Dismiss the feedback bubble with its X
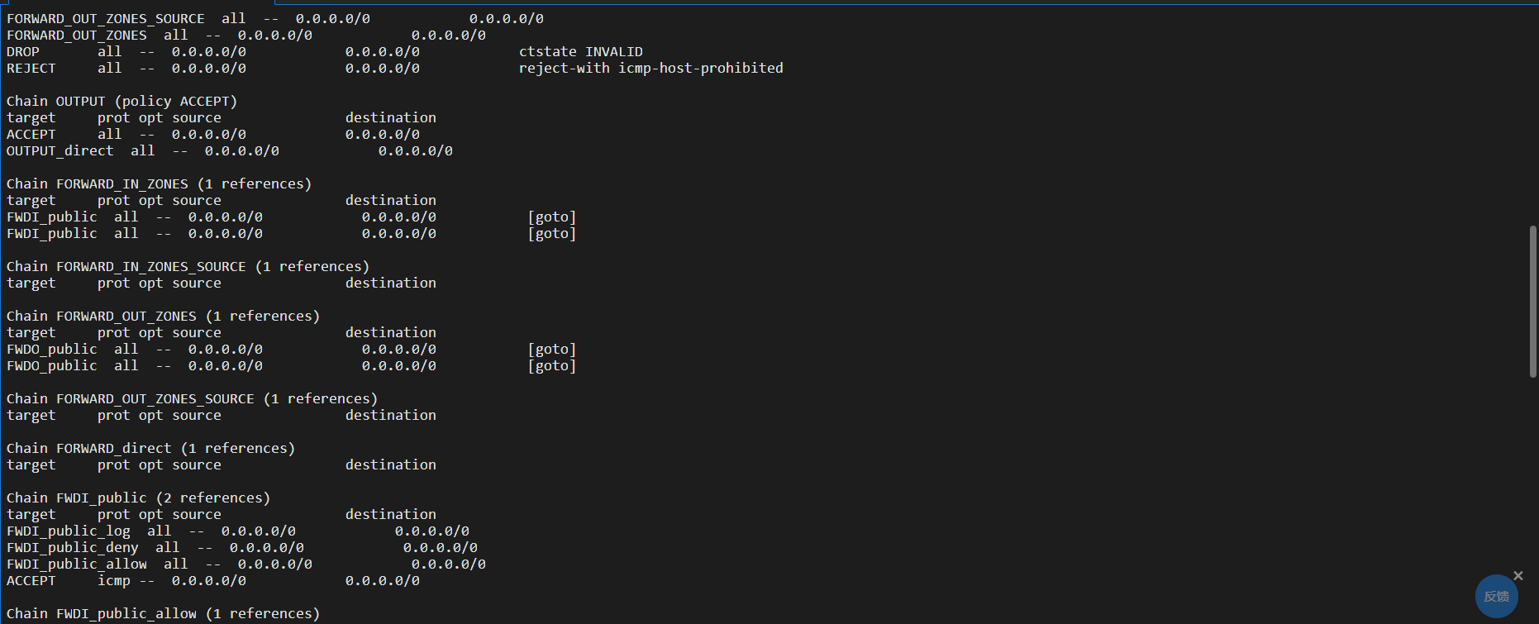The image size is (1539, 624). [1518, 575]
